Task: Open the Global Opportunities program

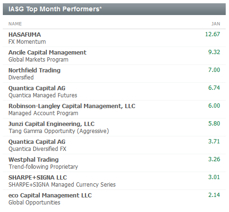Action: [34, 203]
